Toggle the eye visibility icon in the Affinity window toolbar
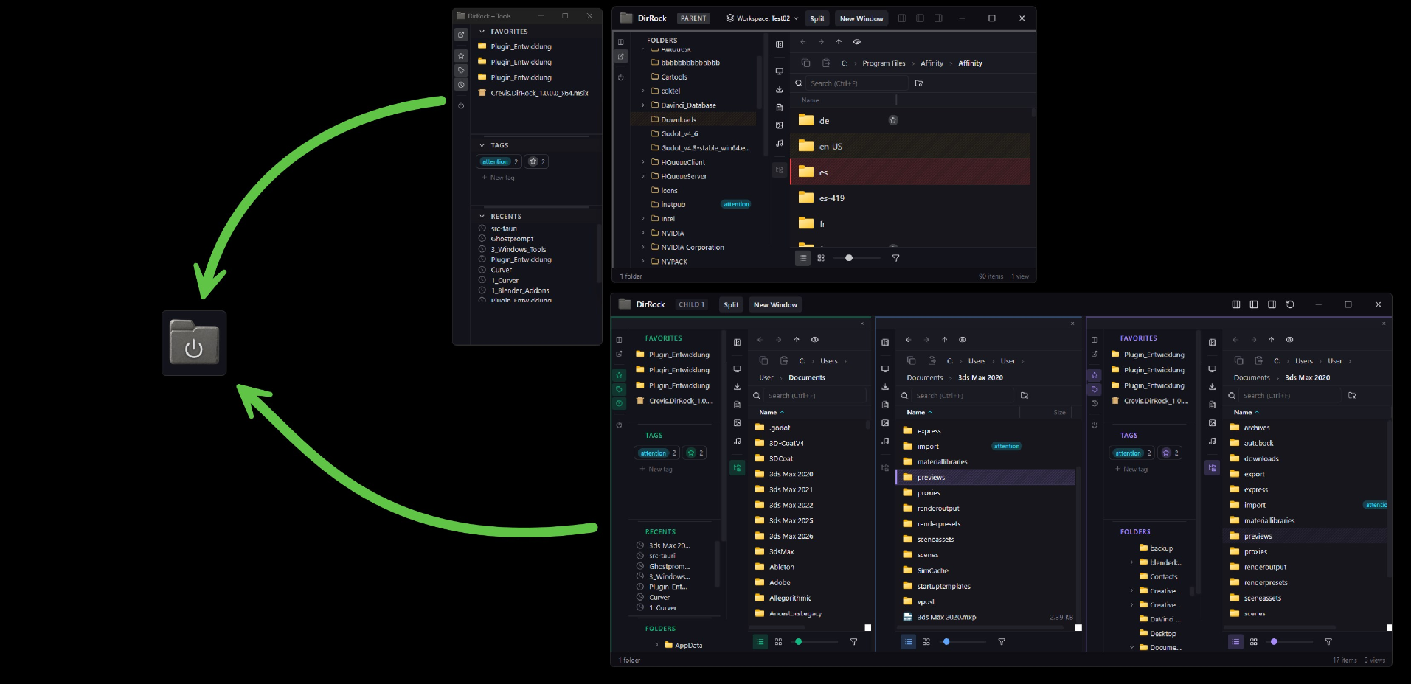Viewport: 1411px width, 684px height. coord(857,42)
